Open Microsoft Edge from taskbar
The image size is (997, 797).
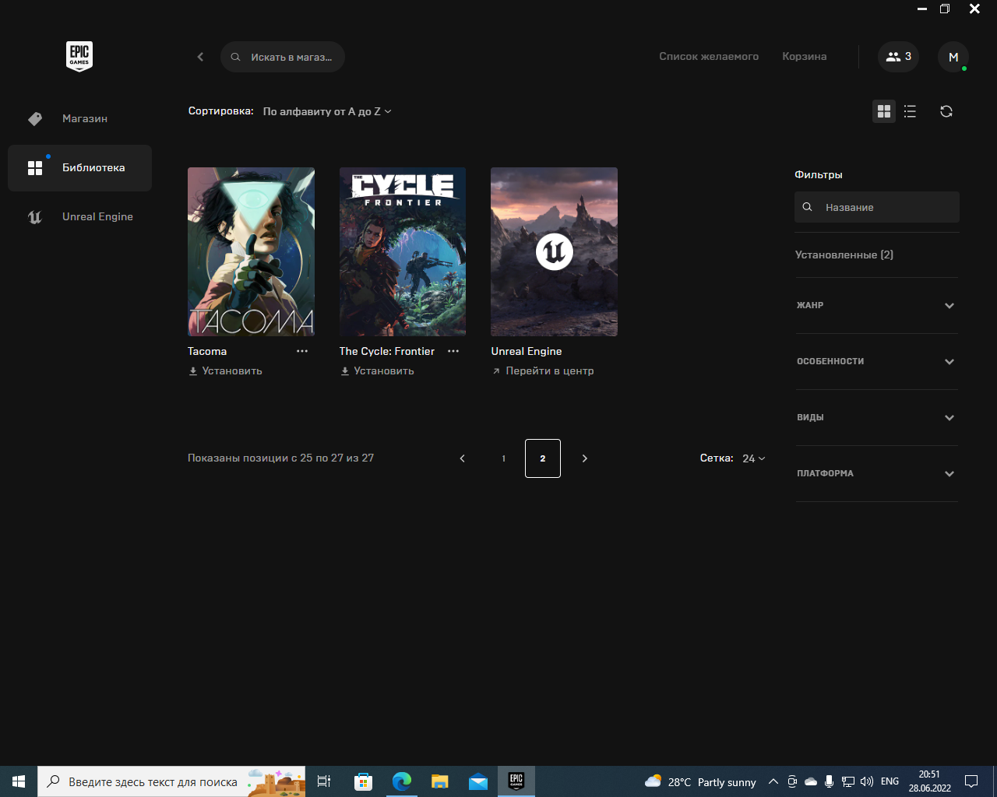pos(402,781)
